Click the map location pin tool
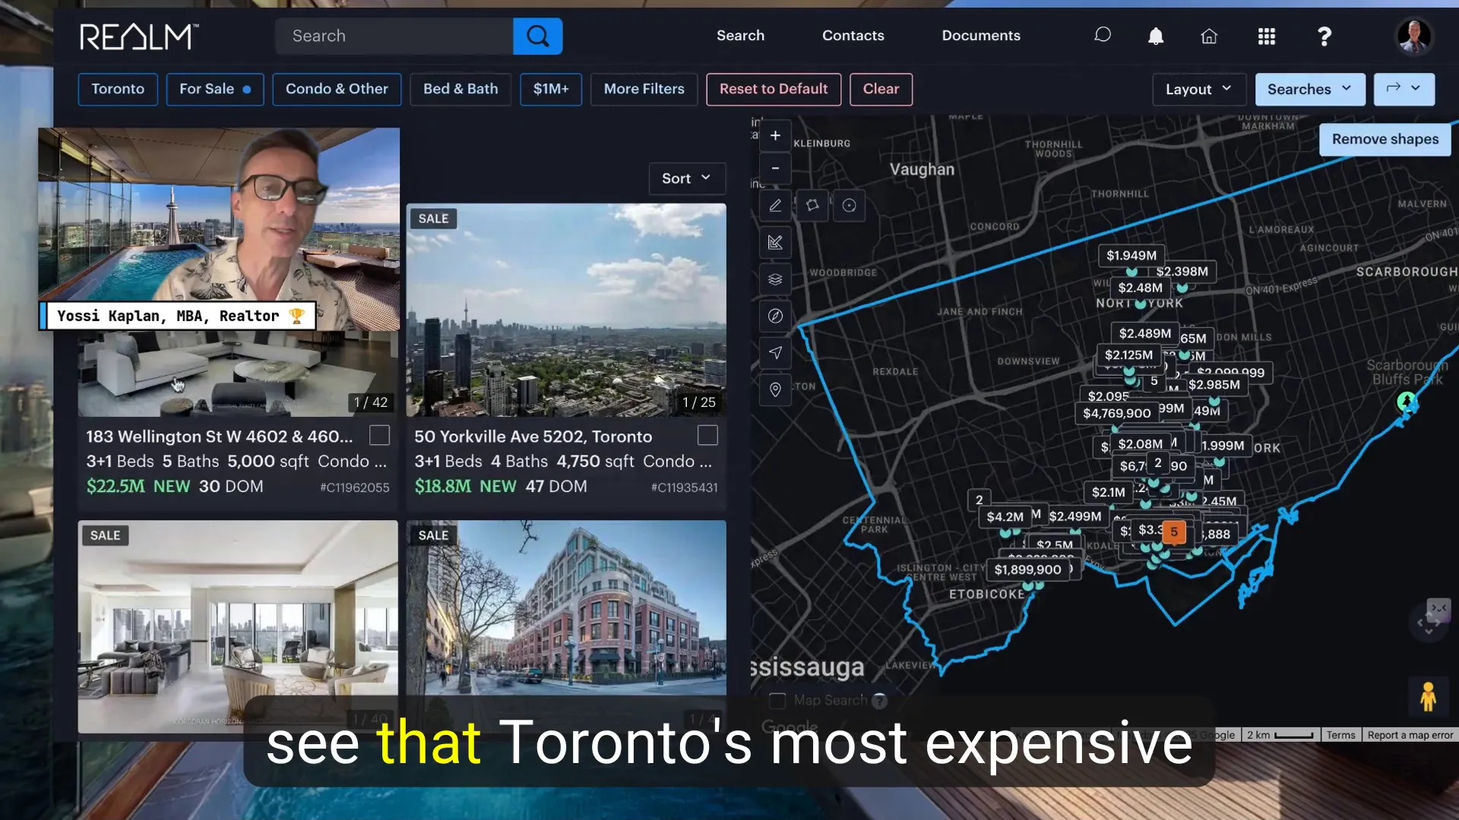Viewport: 1459px width, 820px height. click(775, 389)
